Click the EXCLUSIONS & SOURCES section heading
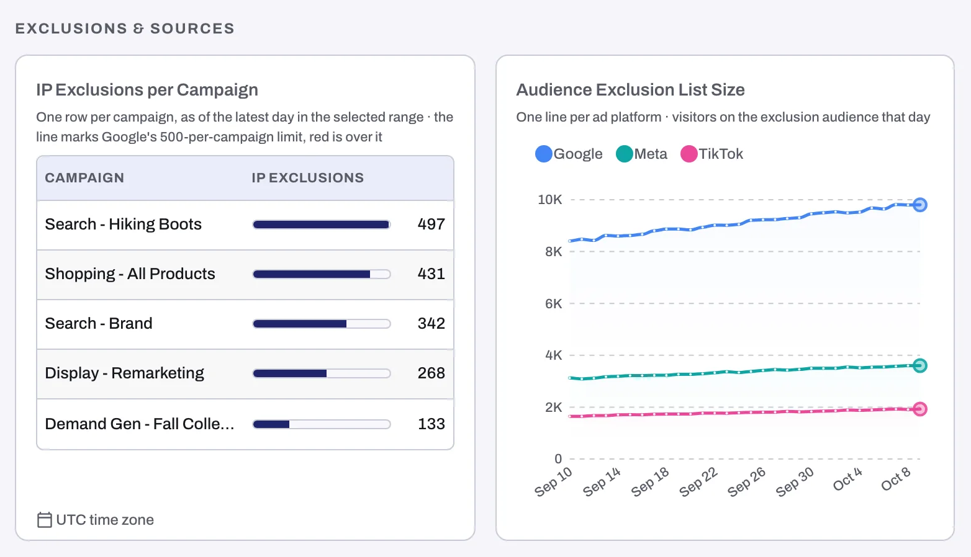This screenshot has height=557, width=971. 125,29
